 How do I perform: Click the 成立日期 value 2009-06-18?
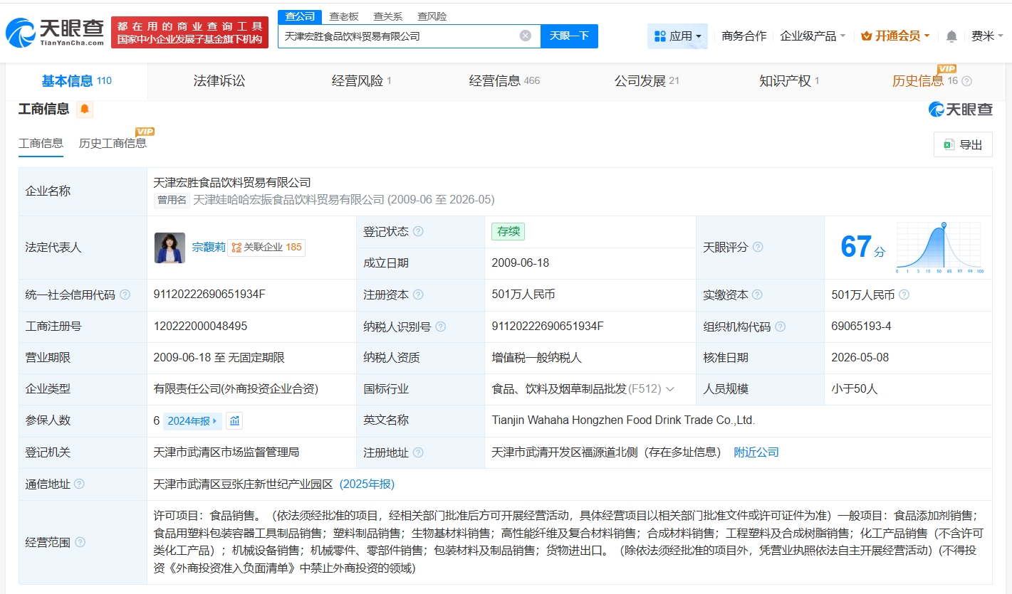[x=521, y=263]
